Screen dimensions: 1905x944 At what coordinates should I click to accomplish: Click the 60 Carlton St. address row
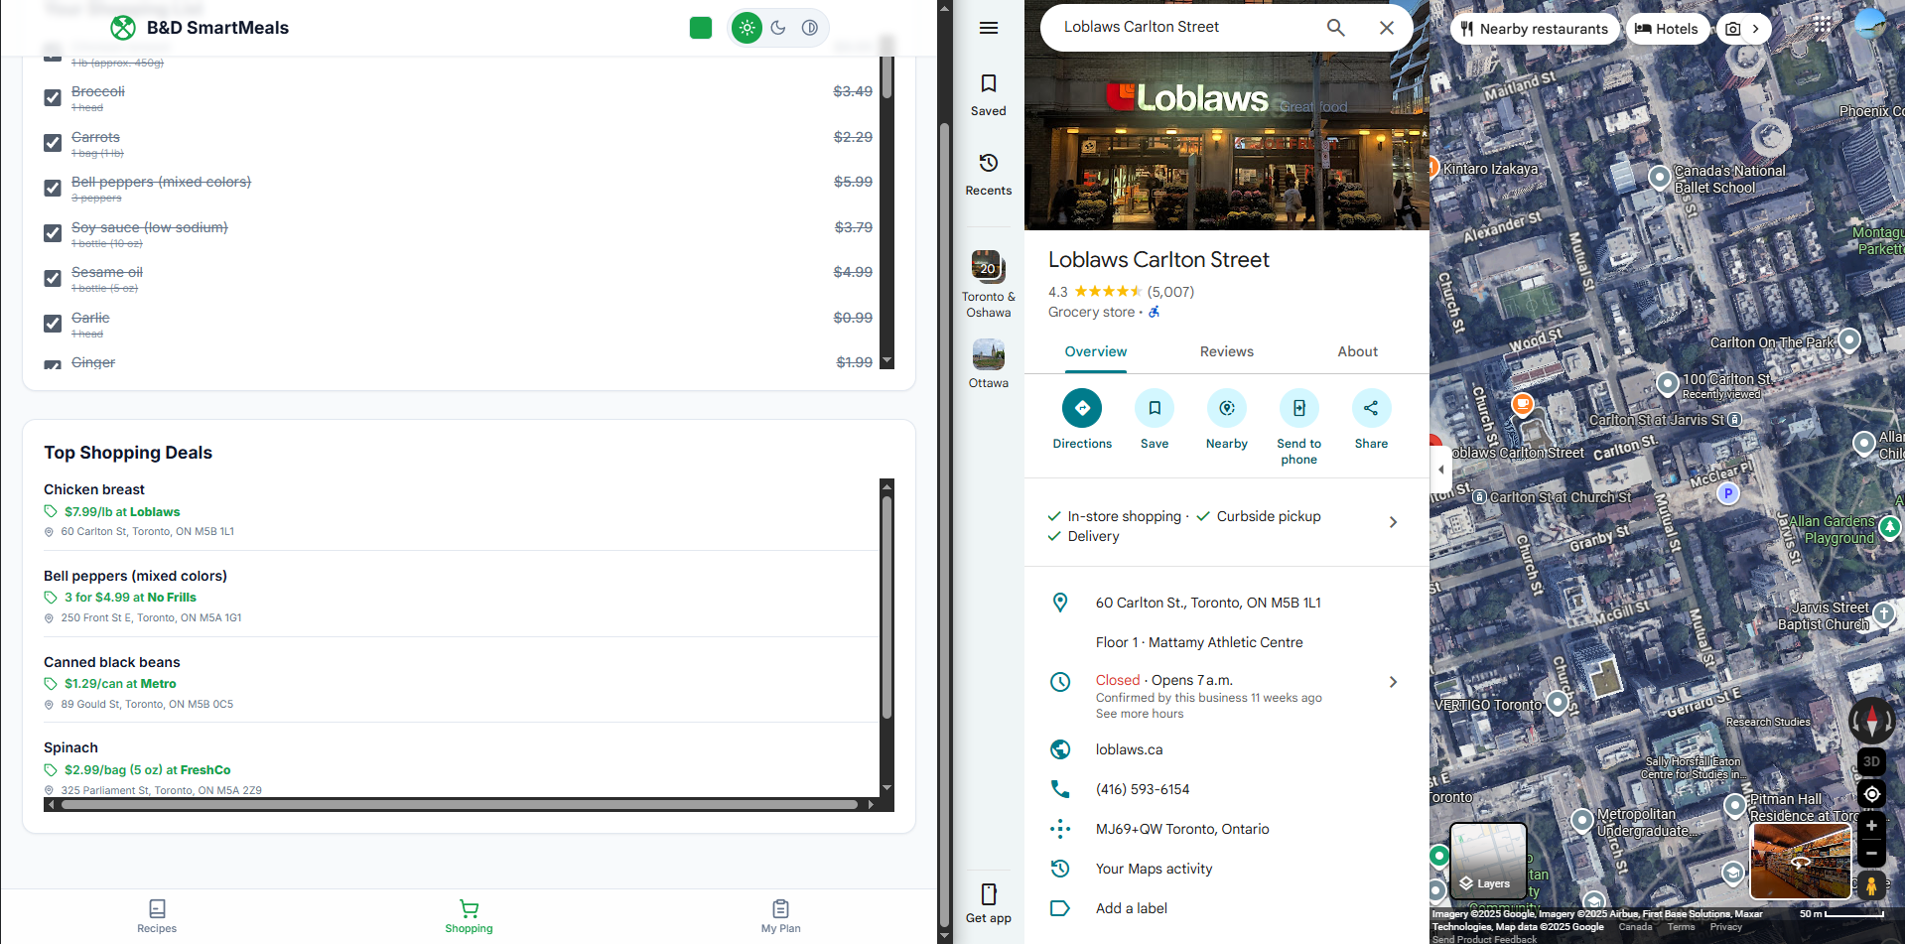(x=1227, y=603)
